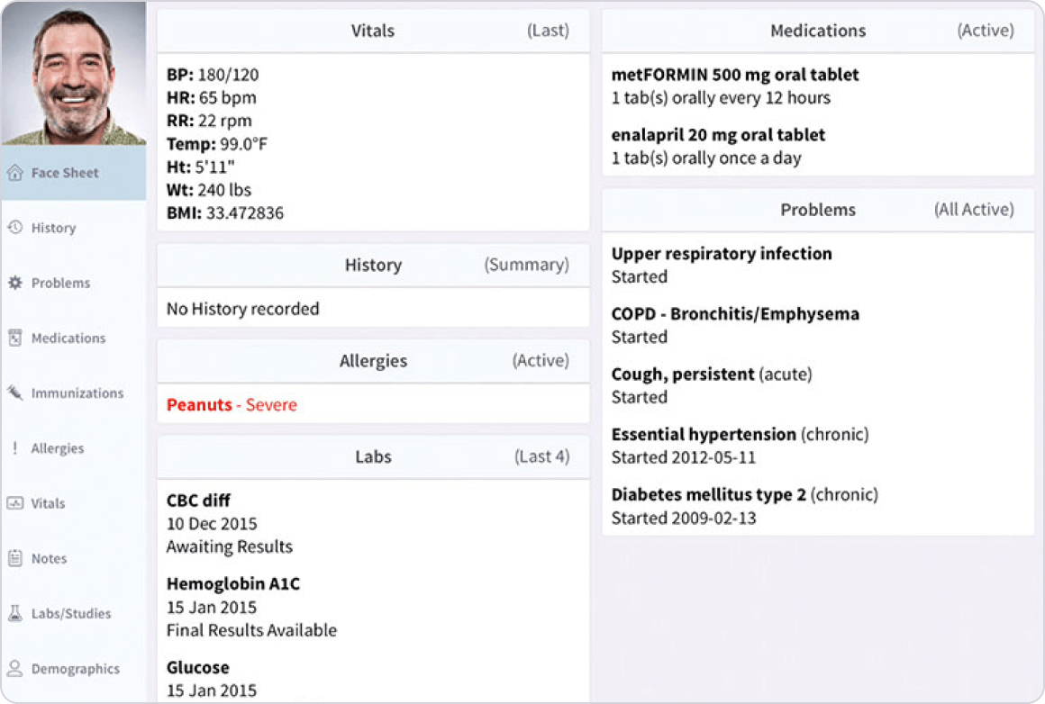The width and height of the screenshot is (1045, 704).
Task: Open the Labs/Studies flask icon
Action: click(14, 613)
